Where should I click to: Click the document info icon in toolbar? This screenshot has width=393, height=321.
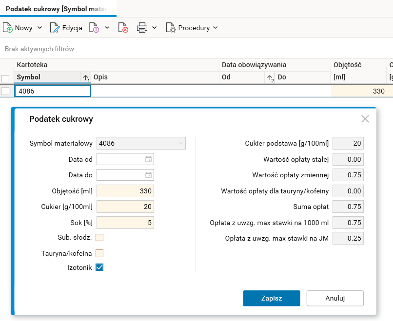(94, 28)
